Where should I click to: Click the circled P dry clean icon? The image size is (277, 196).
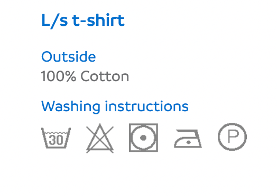232,137
